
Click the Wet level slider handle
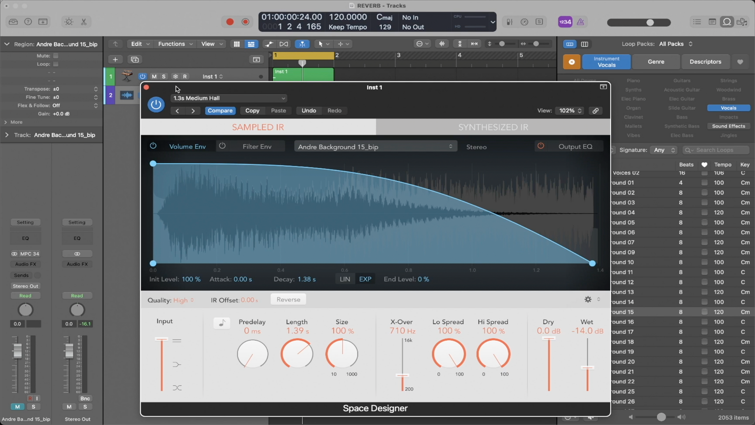(587, 368)
